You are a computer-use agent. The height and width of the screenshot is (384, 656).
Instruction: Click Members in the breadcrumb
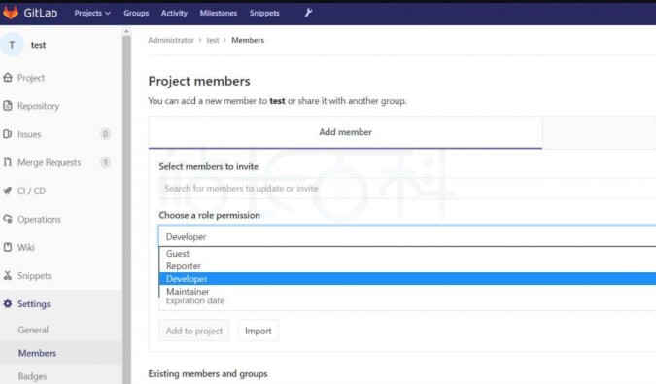click(248, 40)
